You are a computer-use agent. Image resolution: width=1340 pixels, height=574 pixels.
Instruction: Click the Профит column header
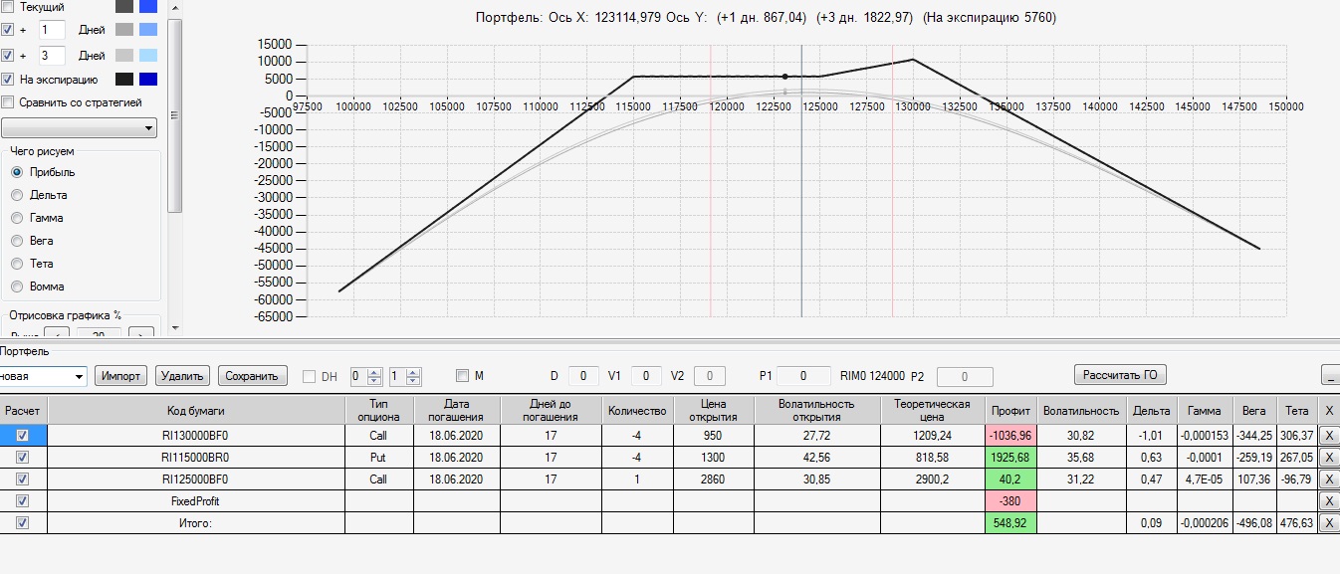[1009, 409]
